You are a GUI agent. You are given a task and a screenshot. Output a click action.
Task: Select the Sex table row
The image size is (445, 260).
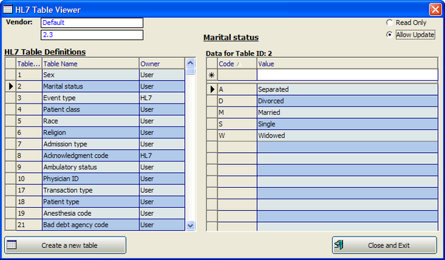[x=95, y=75]
